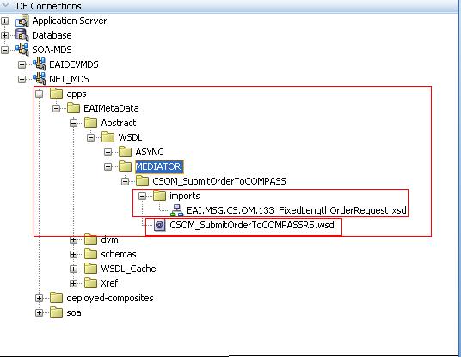Click the WSDL_Cache folder icon

(x=90, y=269)
